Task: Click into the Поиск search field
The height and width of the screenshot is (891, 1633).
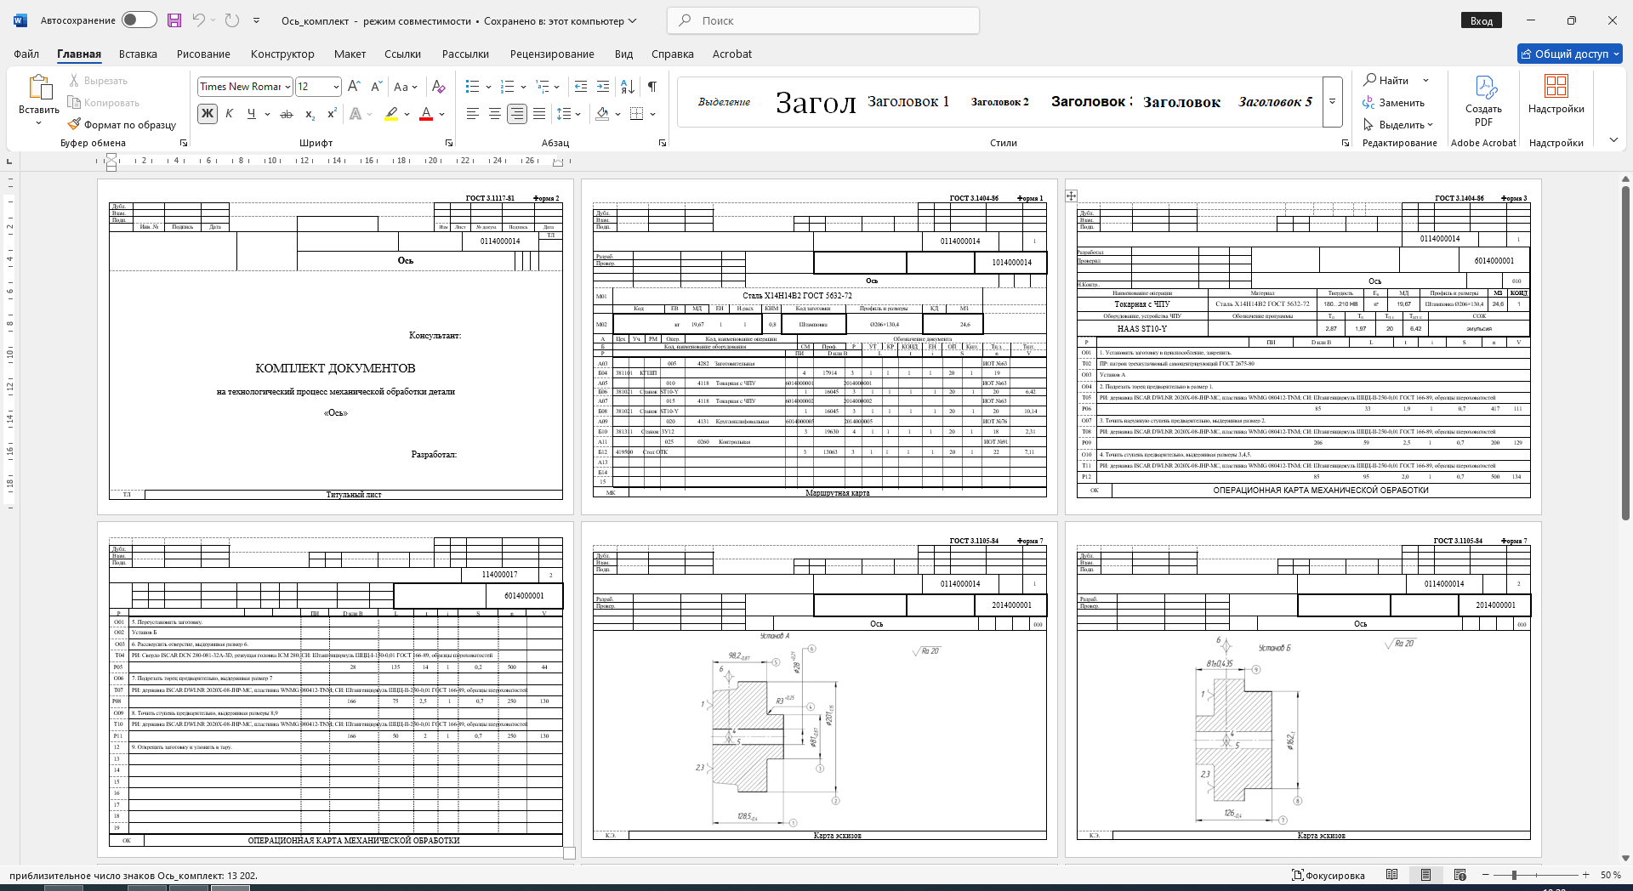Action: [x=823, y=20]
